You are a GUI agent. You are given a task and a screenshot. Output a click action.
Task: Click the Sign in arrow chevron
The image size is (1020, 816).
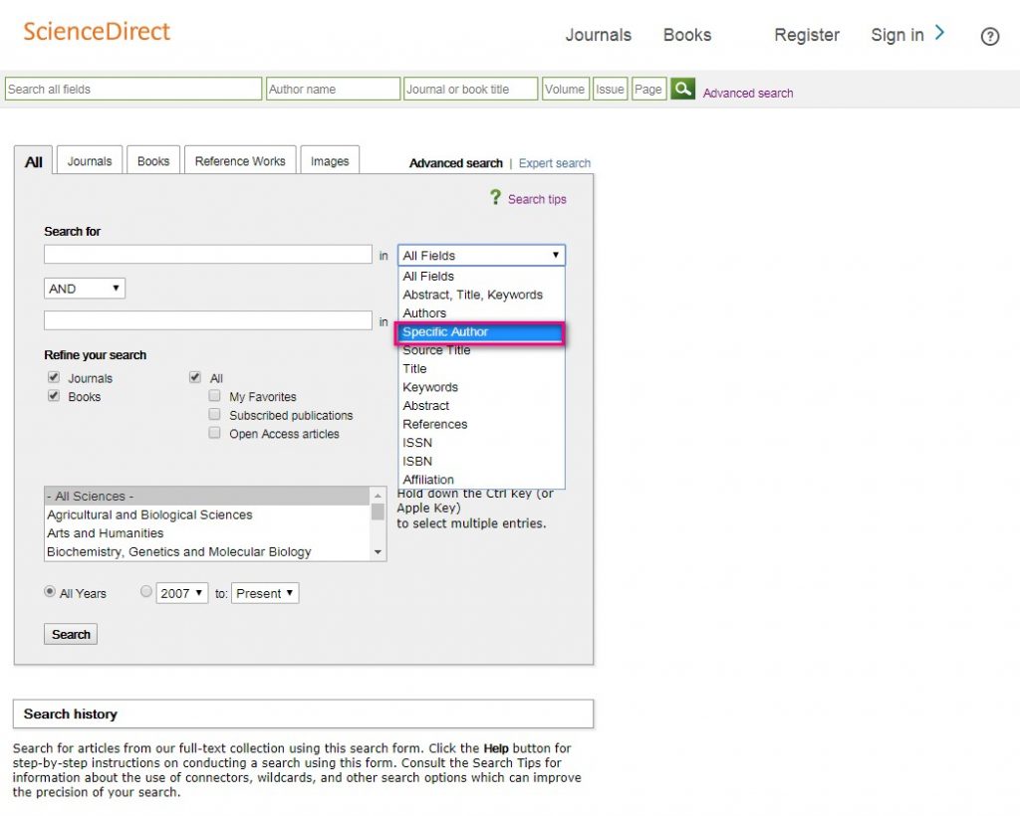(x=939, y=33)
